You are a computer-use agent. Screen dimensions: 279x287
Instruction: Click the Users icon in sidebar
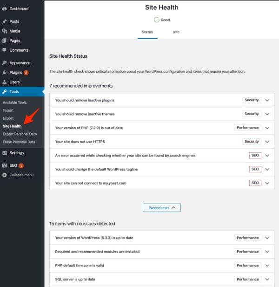[5, 82]
